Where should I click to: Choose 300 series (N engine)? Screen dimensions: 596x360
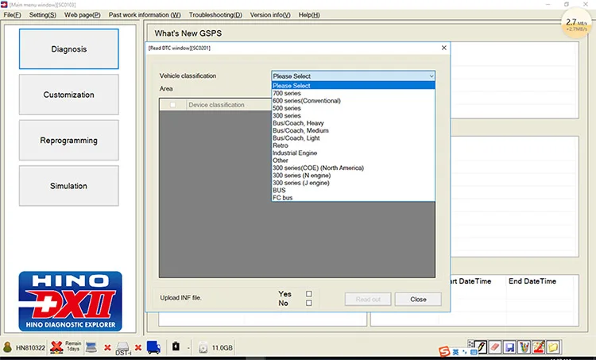coord(353,176)
